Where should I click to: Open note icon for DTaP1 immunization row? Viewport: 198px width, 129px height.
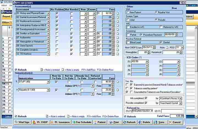click(x=118, y=82)
